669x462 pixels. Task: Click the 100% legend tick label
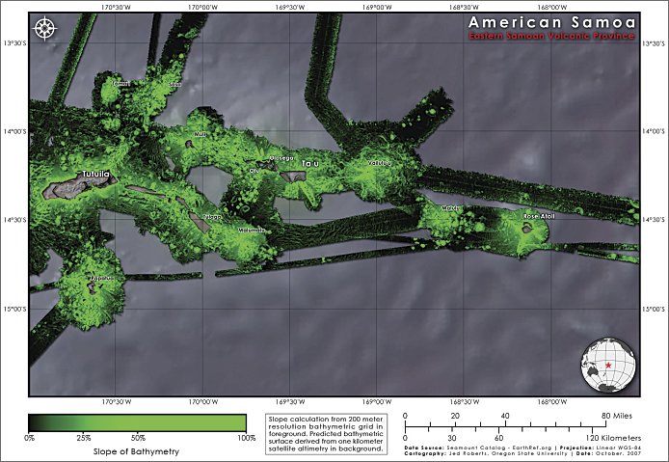point(246,438)
